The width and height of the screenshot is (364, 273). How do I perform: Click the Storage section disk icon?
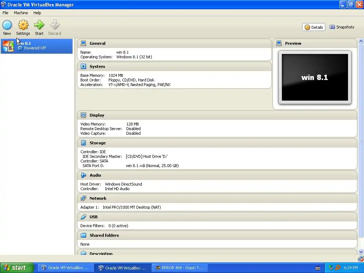pos(83,143)
